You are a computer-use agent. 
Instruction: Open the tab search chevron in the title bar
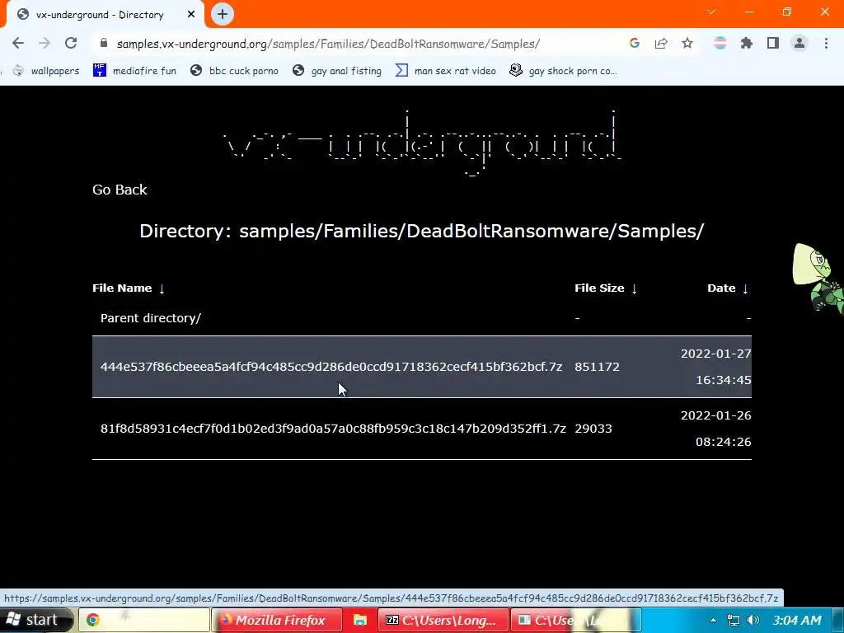[x=711, y=12]
